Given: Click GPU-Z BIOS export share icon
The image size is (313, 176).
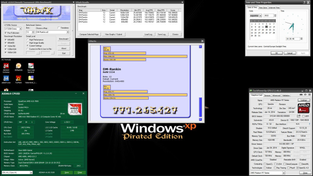Looking at the screenshot, I should coord(299,116).
